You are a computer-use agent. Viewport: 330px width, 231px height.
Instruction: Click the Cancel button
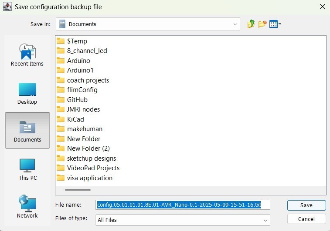coord(306,219)
